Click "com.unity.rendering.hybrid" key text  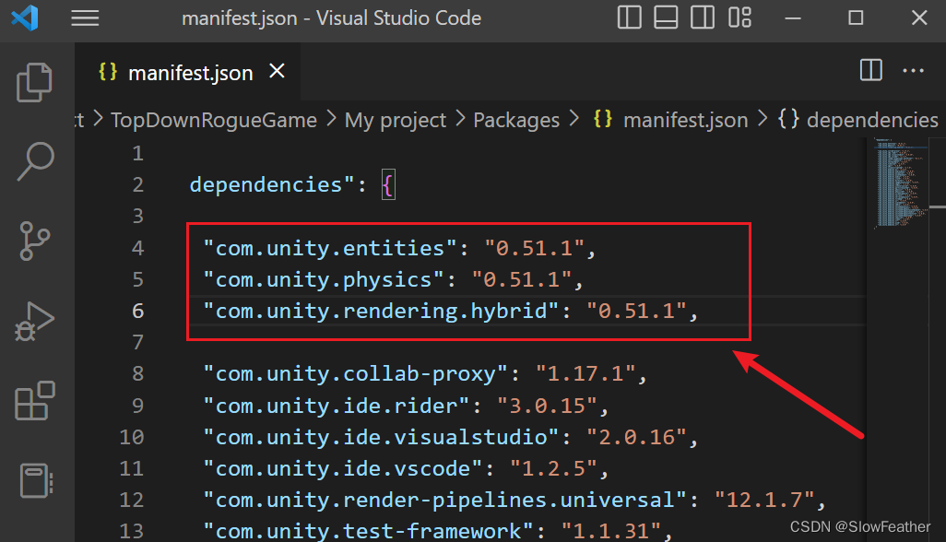[381, 311]
